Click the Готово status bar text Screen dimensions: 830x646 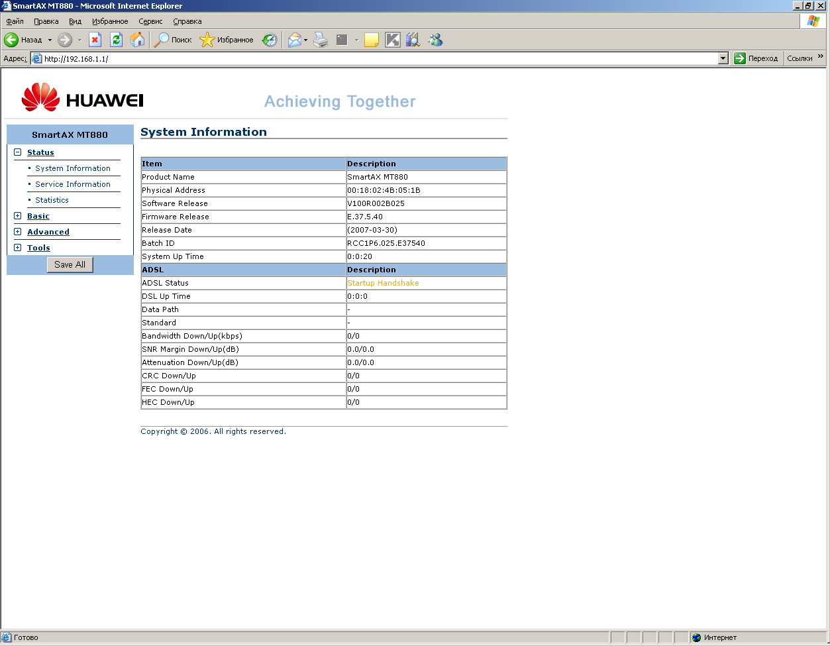[x=26, y=637]
